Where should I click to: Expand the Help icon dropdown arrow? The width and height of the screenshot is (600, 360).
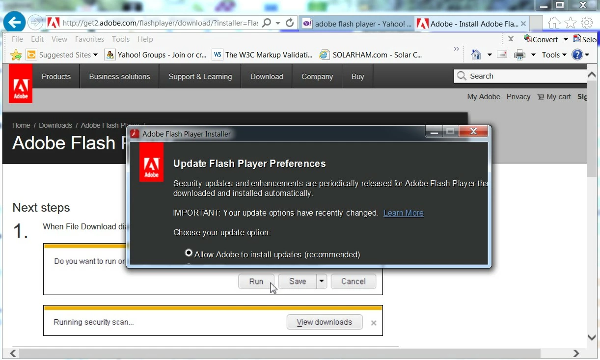(x=587, y=55)
